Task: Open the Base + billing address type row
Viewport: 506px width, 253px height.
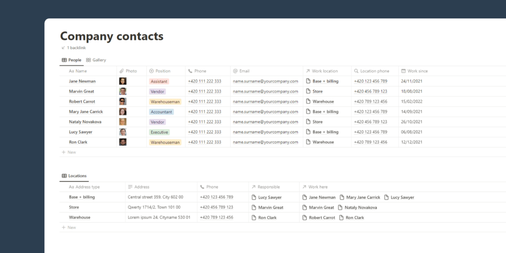Action: 82,197
